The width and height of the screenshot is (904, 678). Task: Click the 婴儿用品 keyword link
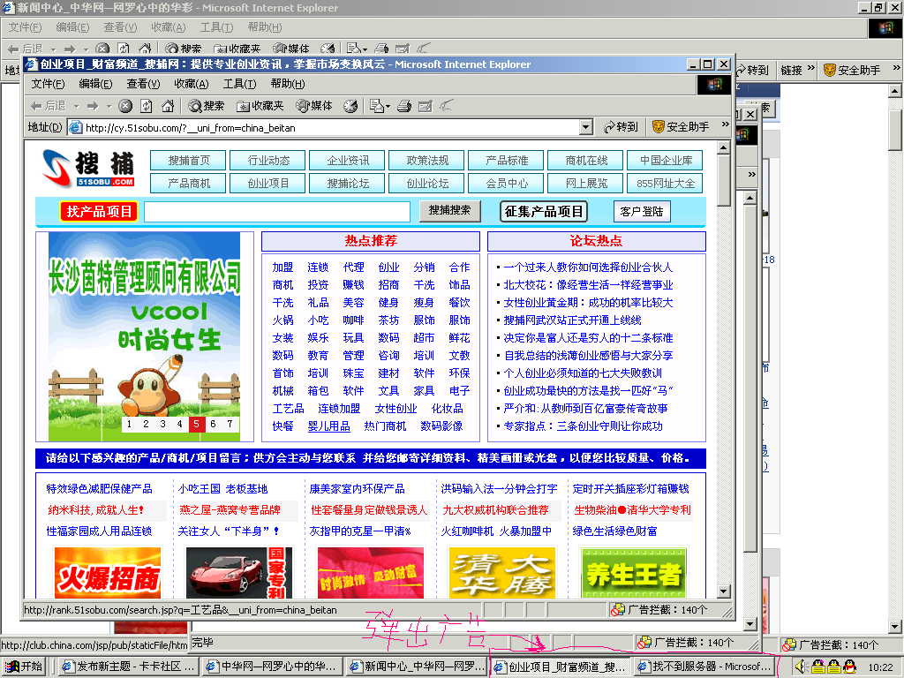click(x=328, y=426)
